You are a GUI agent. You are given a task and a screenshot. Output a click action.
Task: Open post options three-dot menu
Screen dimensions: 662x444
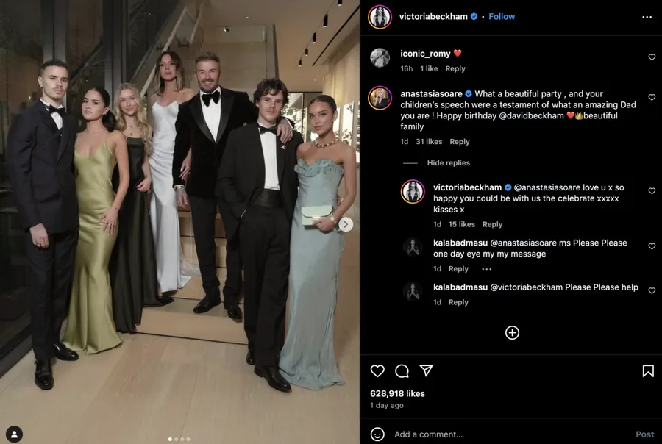click(x=647, y=17)
